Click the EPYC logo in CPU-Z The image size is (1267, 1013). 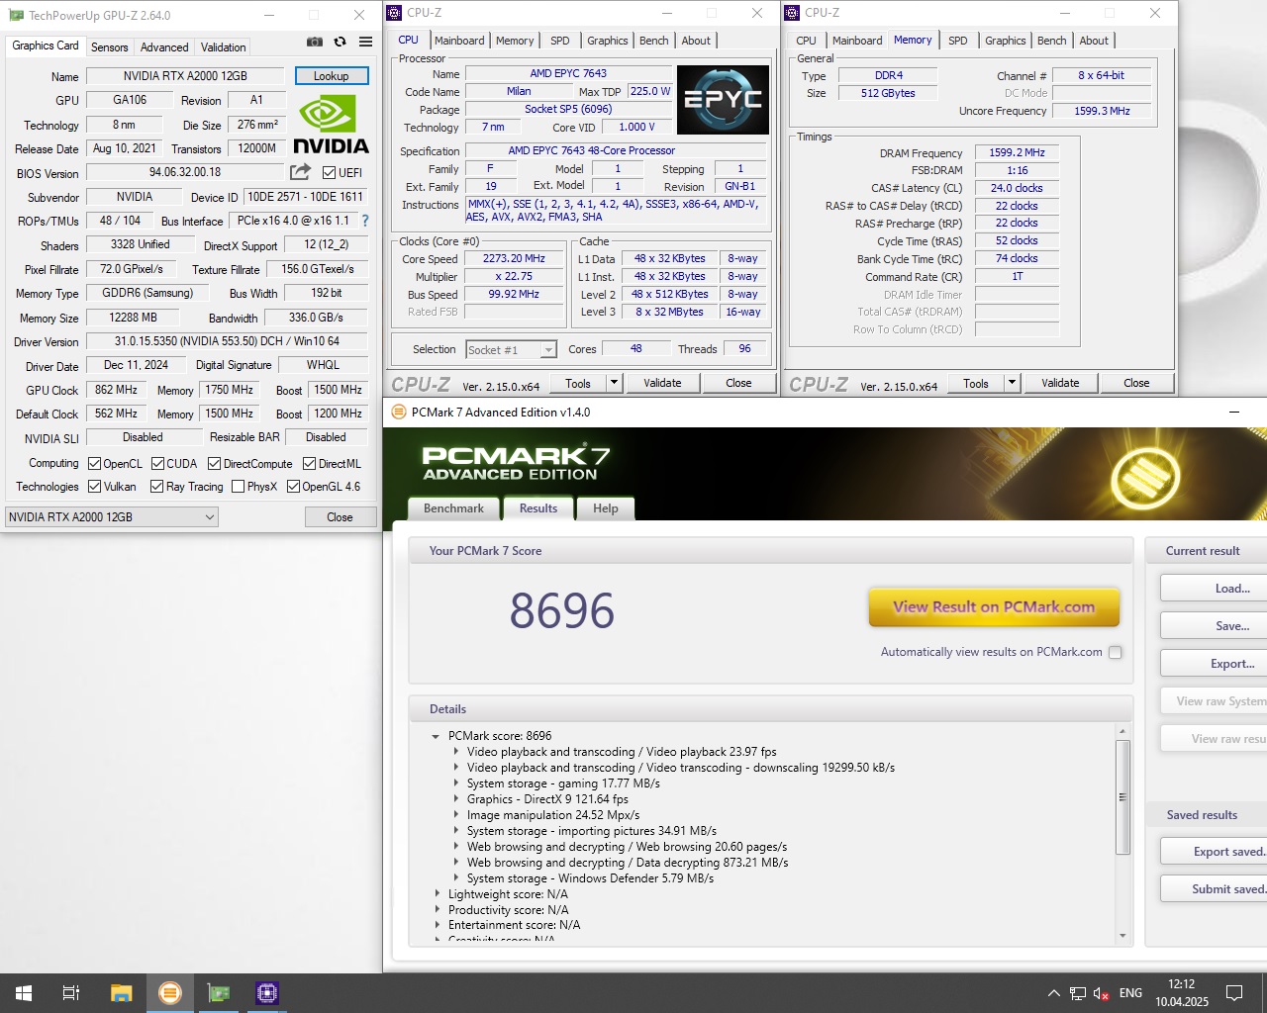[x=723, y=100]
